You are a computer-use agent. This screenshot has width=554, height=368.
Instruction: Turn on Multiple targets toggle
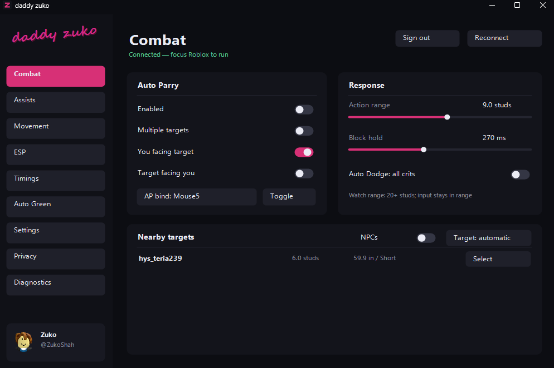point(304,131)
